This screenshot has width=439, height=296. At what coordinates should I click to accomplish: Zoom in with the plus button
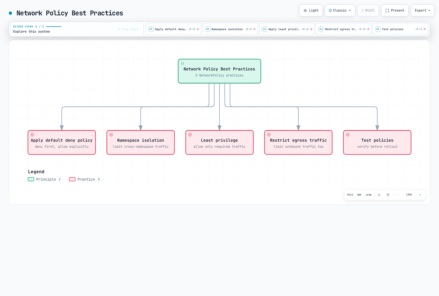420,195
